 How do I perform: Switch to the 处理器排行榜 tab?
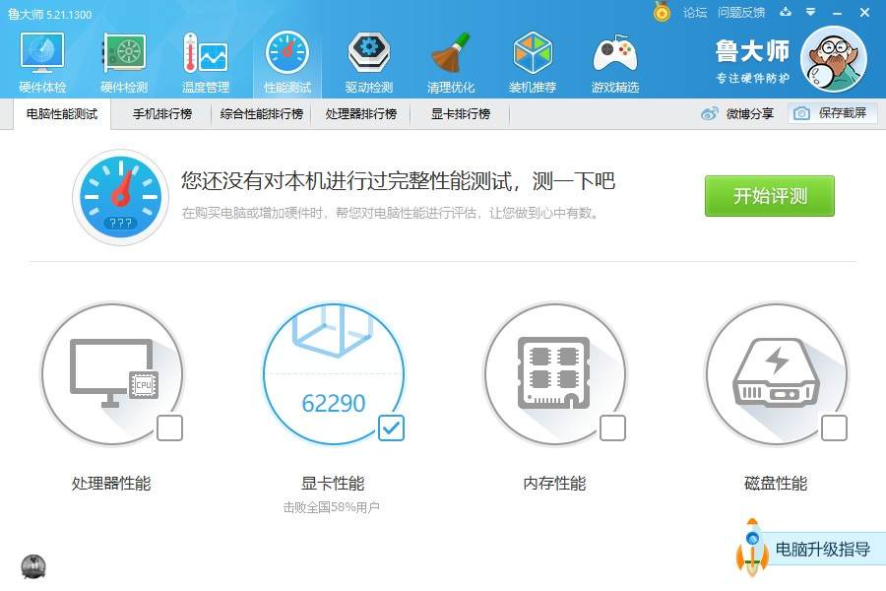click(361, 113)
